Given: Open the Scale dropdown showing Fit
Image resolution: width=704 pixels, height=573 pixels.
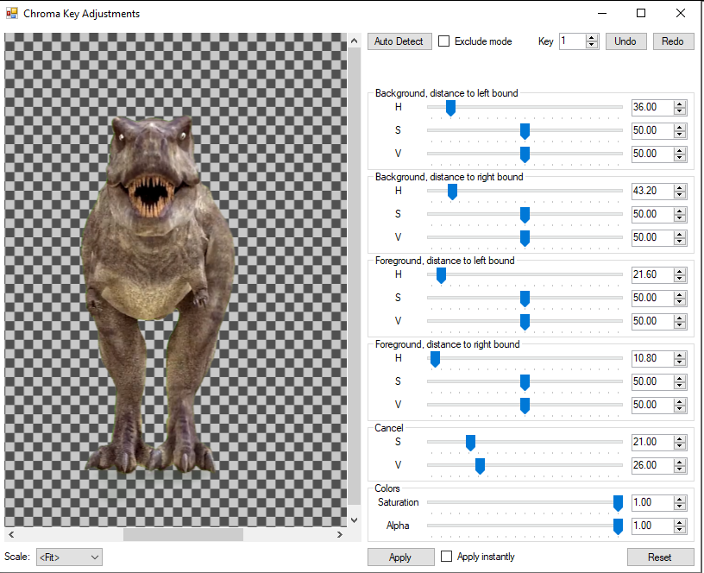Looking at the screenshot, I should (x=69, y=557).
